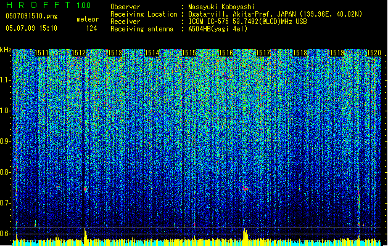Select location text Ogata-vill. Akita-Pref. JAPAN
Screen dimensions: 388x246
pos(242,14)
